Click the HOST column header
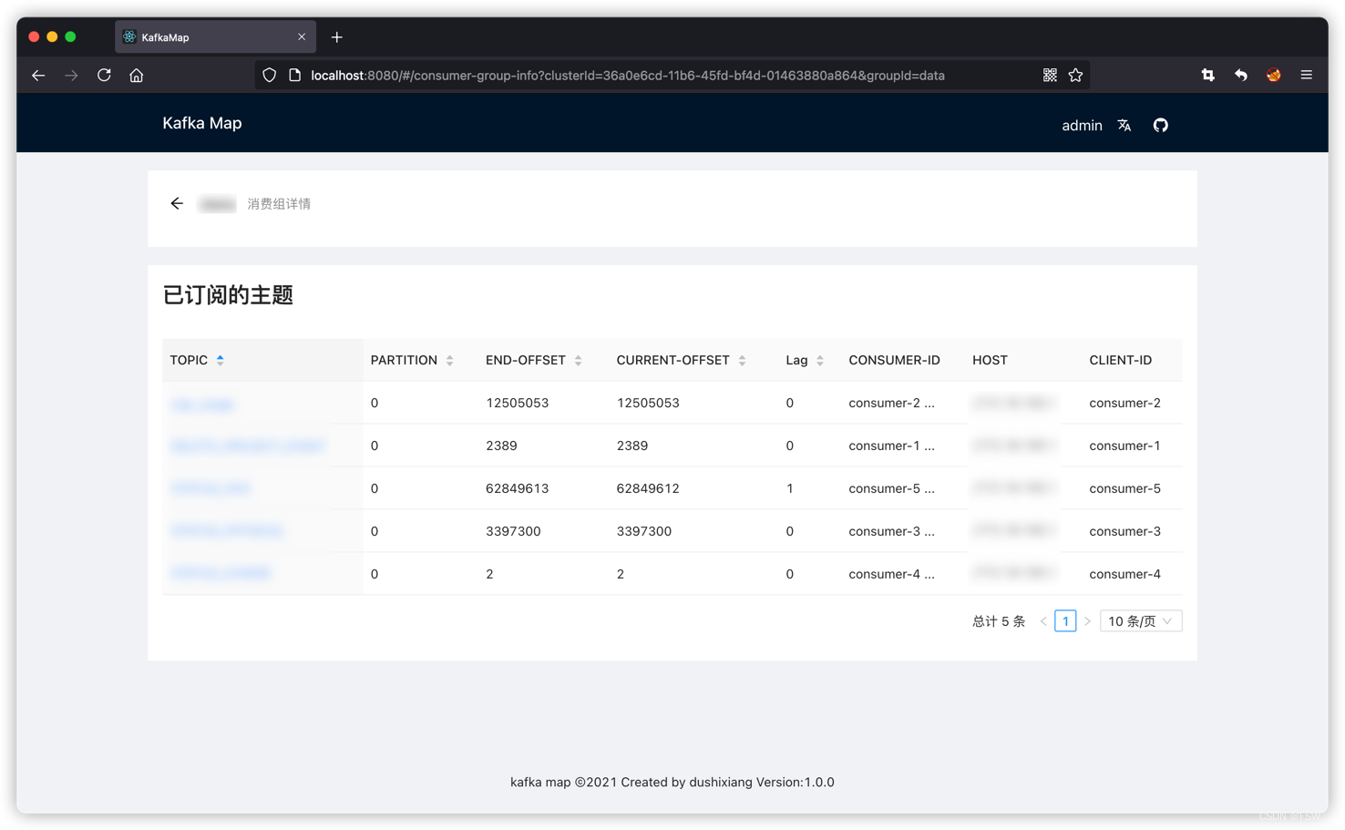Screen dimensions: 1345x830 [990, 360]
